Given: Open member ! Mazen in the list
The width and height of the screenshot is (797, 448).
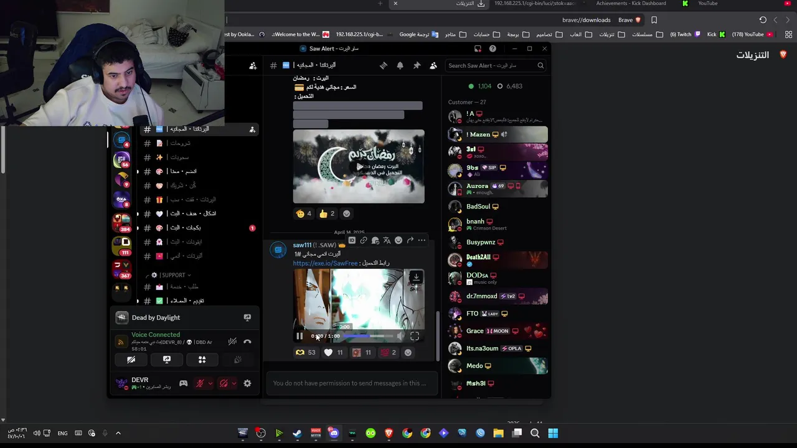Looking at the screenshot, I should (x=498, y=134).
